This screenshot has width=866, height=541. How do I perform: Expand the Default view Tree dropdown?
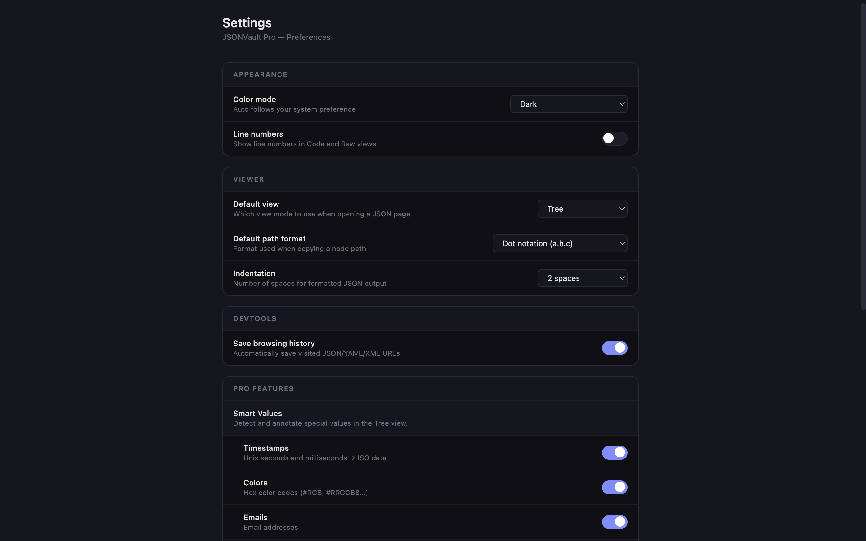coord(582,209)
